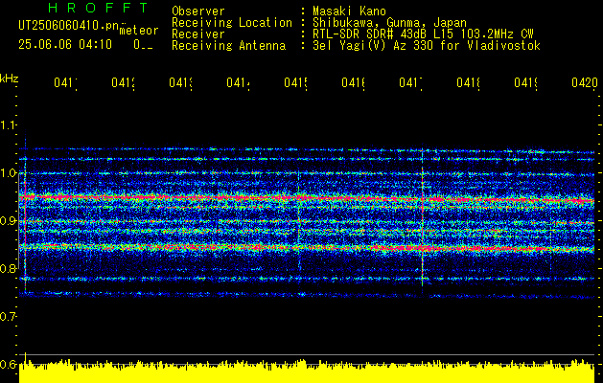Click the Receiver label

(x=198, y=34)
